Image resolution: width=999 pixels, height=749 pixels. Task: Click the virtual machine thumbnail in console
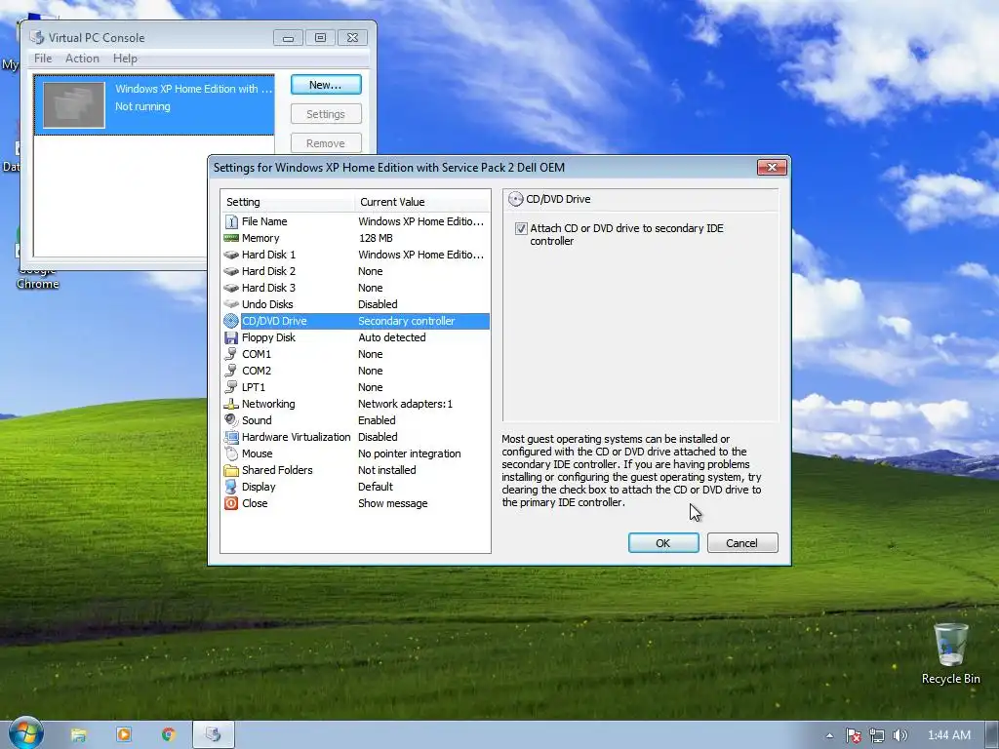click(x=74, y=105)
